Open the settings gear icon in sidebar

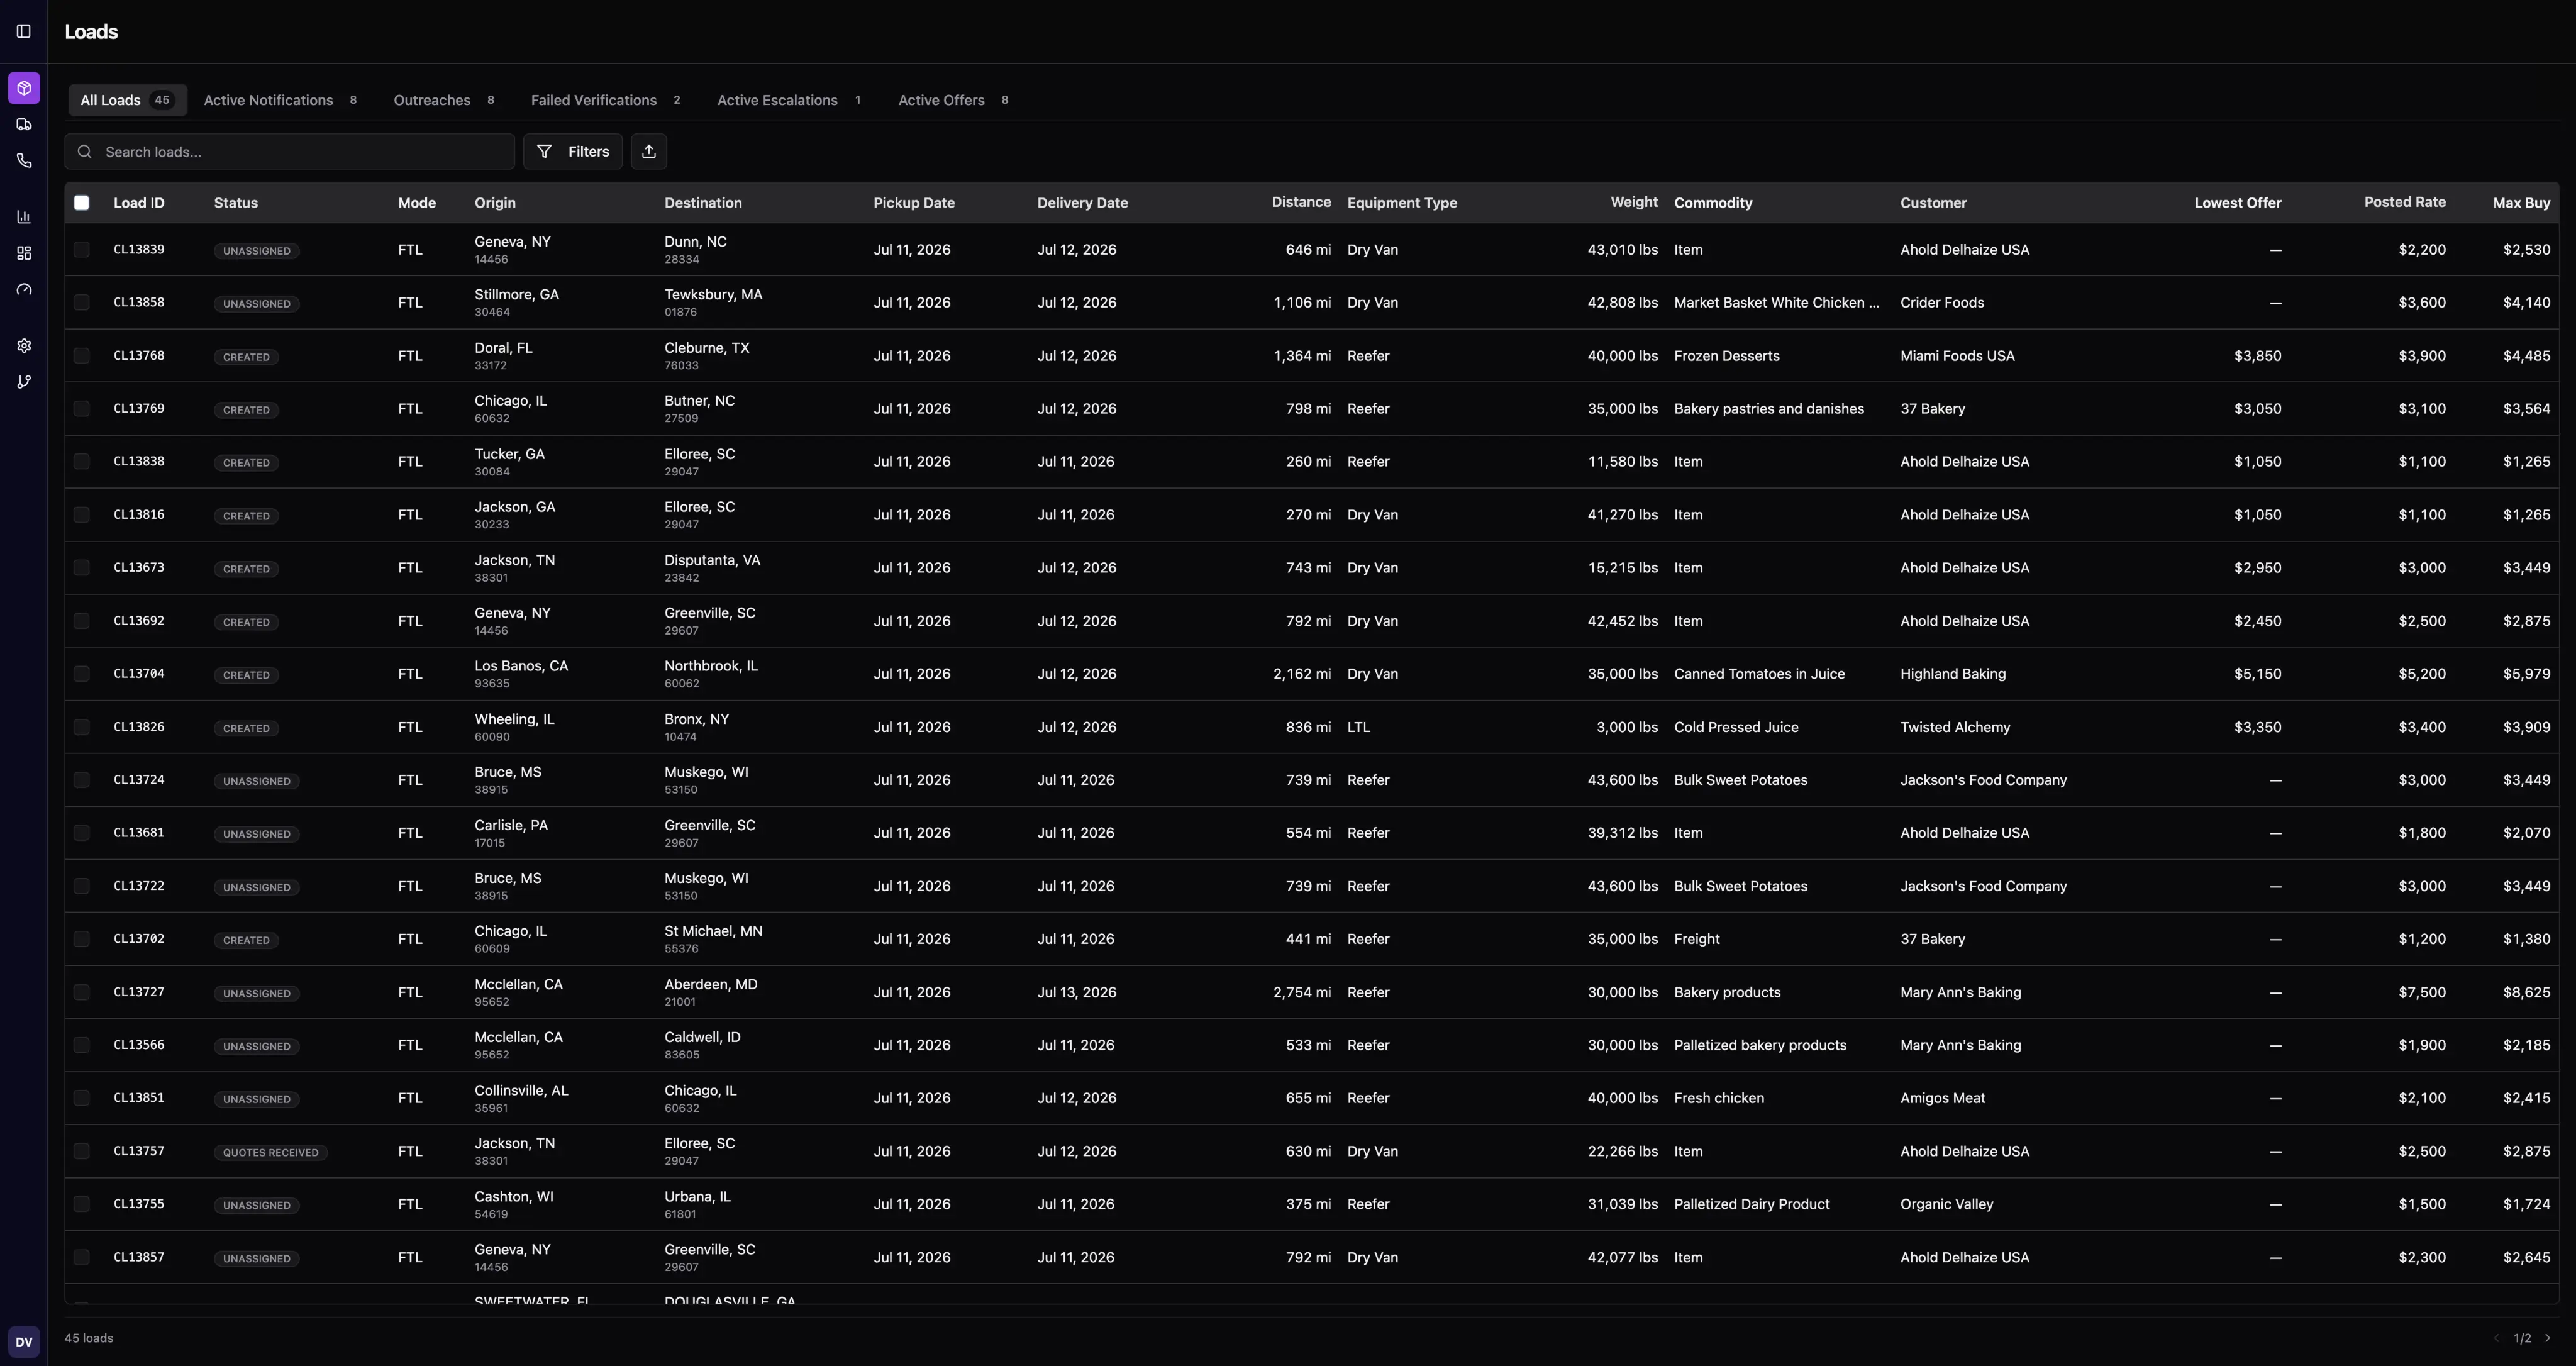(24, 346)
